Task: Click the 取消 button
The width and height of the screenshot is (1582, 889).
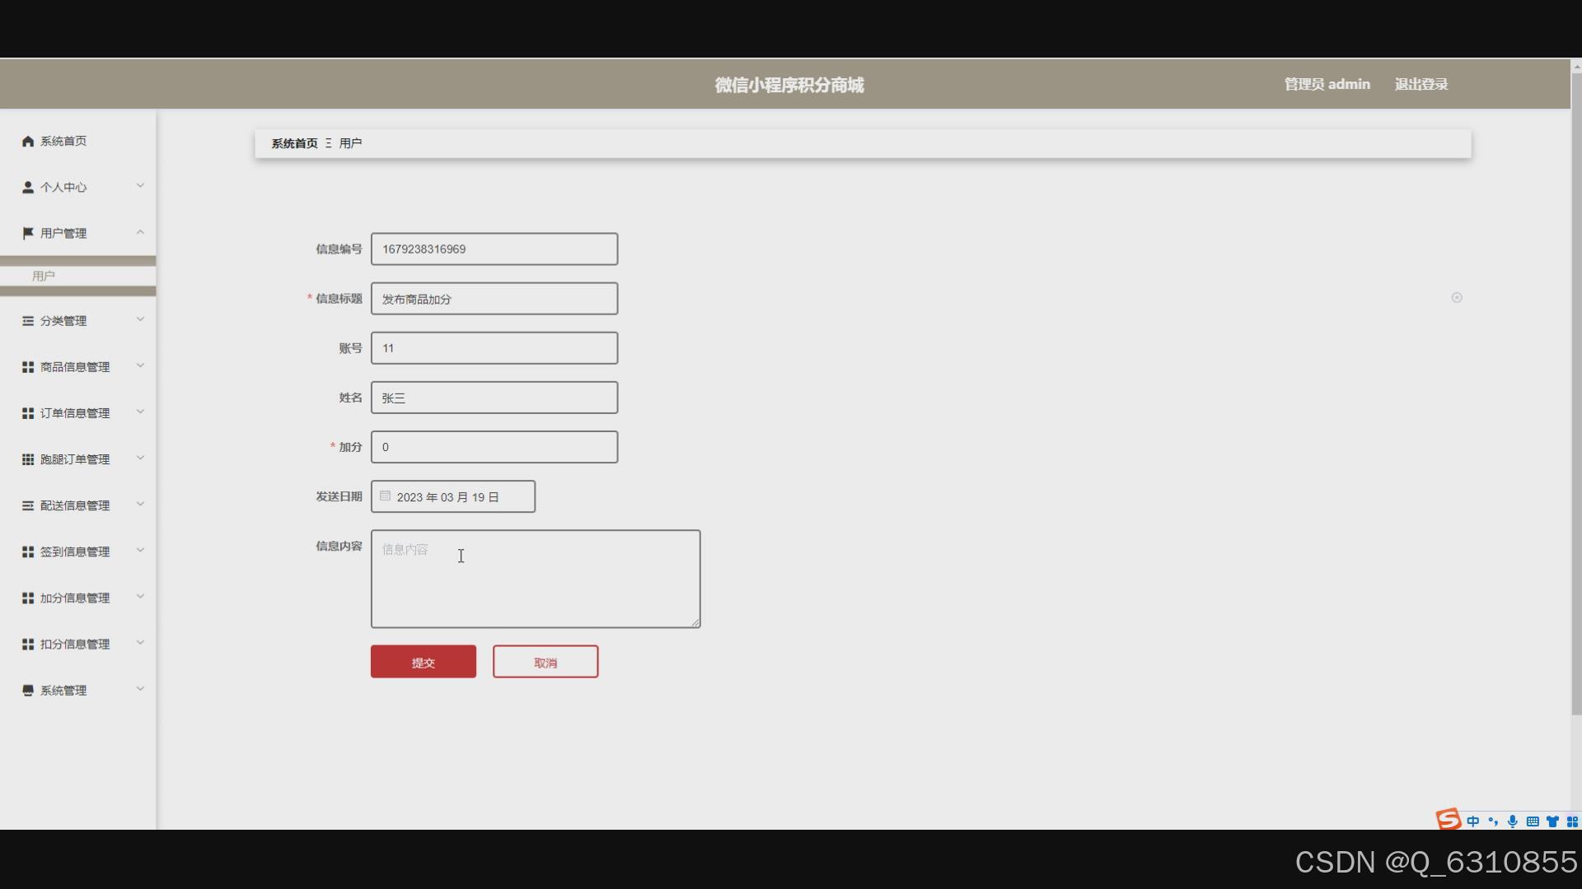Action: point(545,662)
